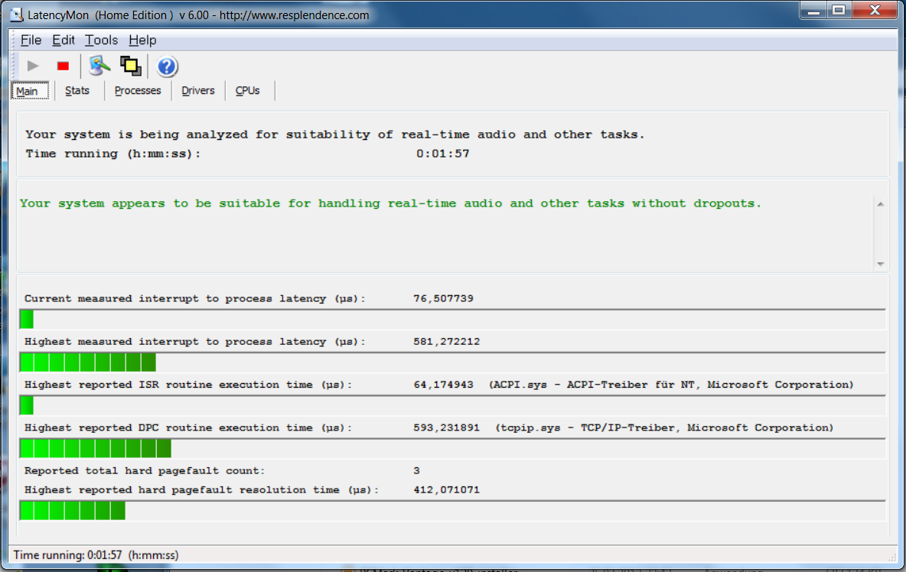Open the blue help question mark icon
The height and width of the screenshot is (572, 906).
click(166, 67)
